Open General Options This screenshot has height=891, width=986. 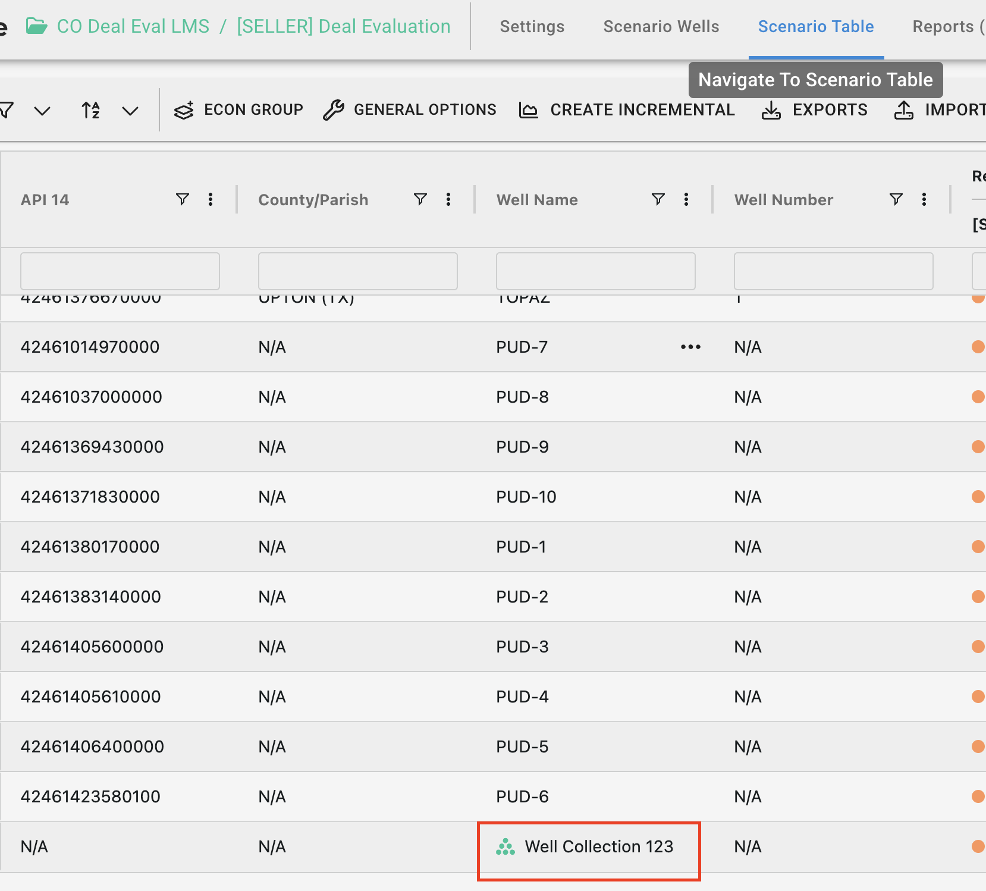410,110
